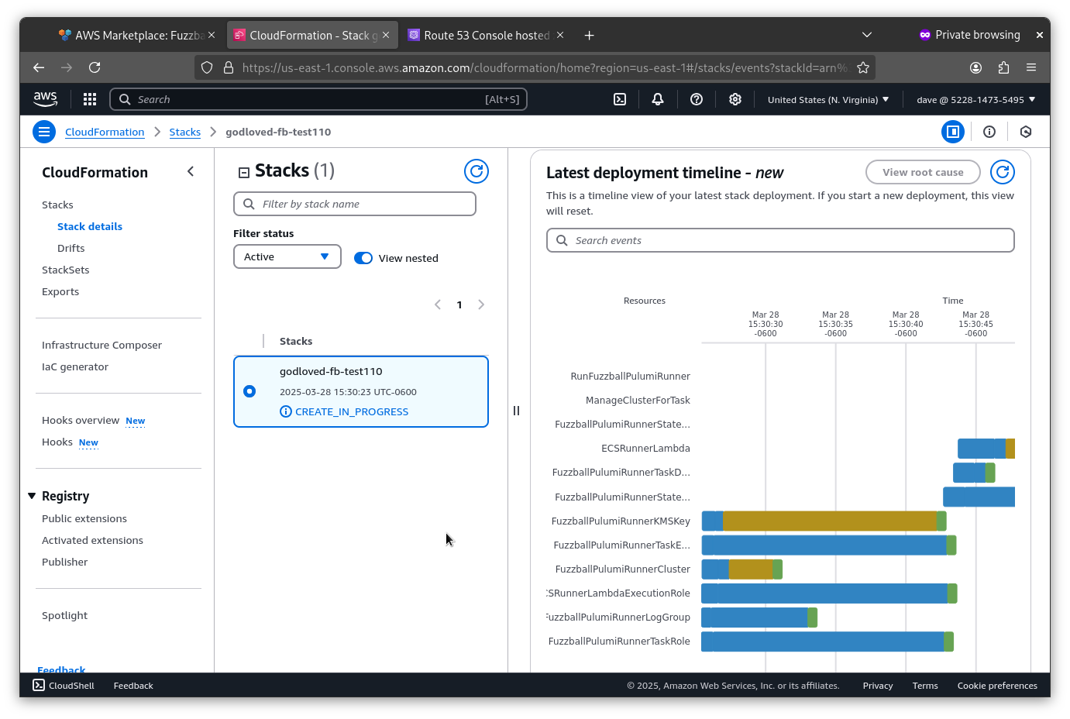Go to the previous stacks page
The image size is (1070, 719).
pyautogui.click(x=438, y=304)
